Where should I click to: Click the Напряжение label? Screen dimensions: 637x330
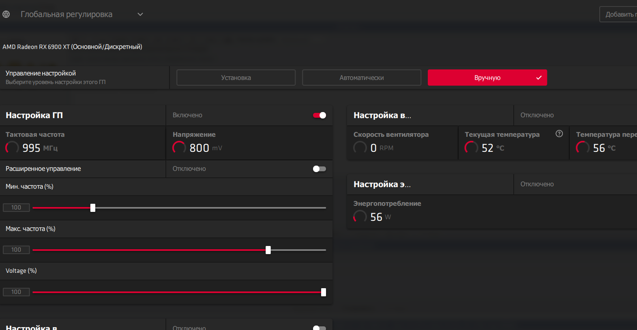click(194, 134)
